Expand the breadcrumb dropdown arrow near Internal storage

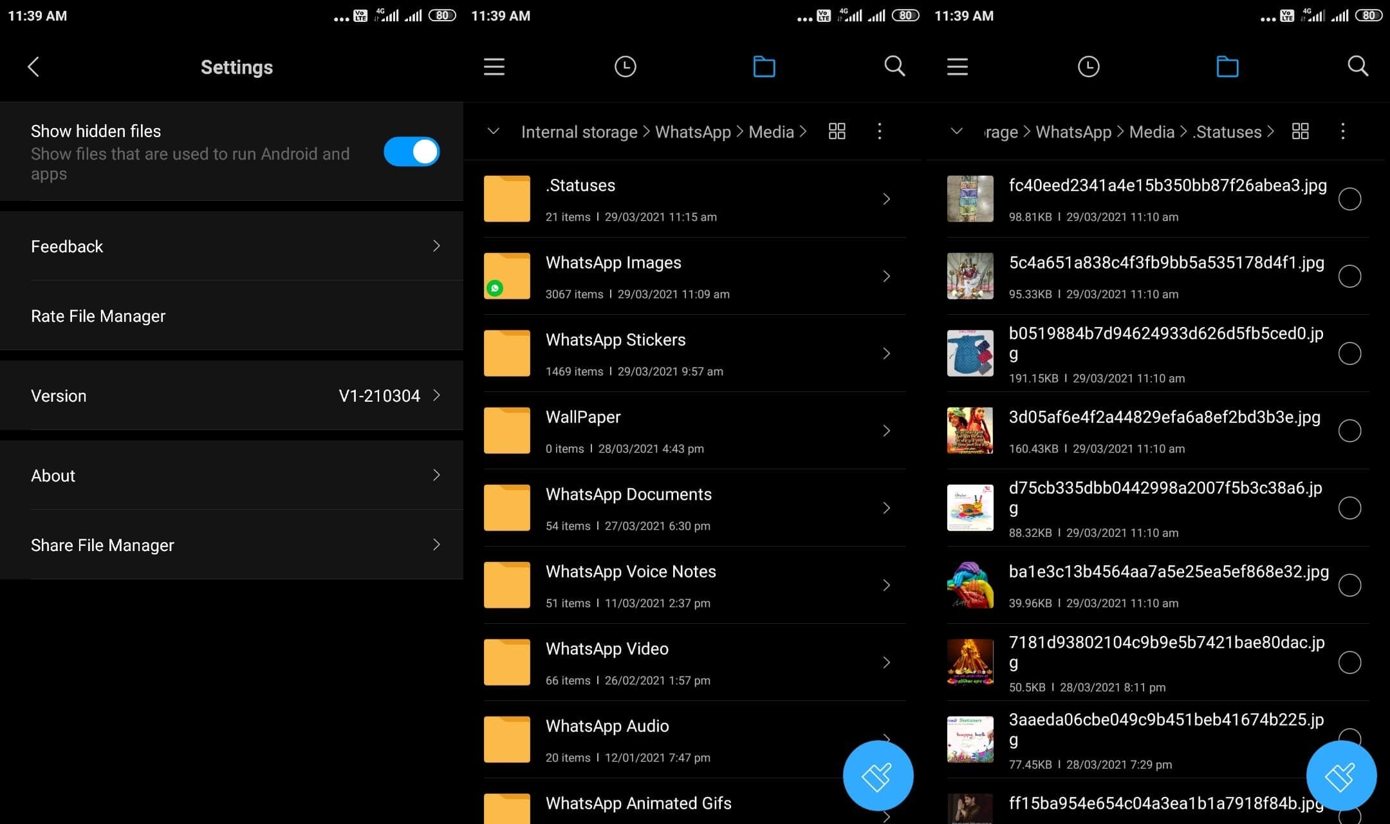[x=493, y=131]
